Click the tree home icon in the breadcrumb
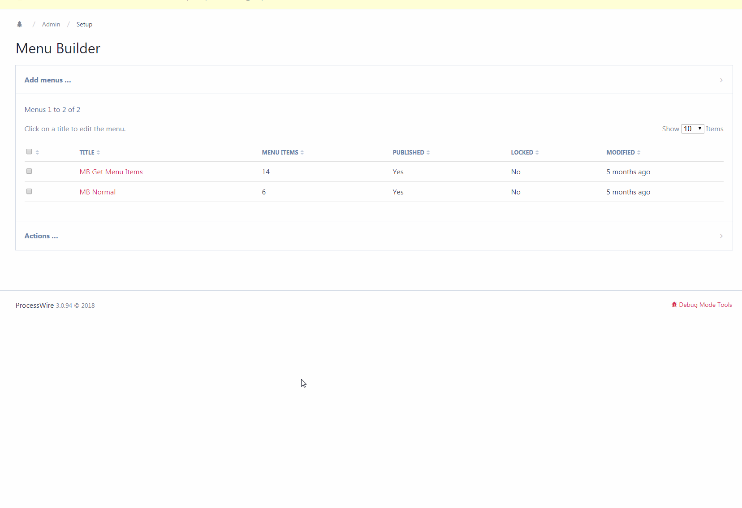Viewport: 742px width, 508px height. pos(19,24)
